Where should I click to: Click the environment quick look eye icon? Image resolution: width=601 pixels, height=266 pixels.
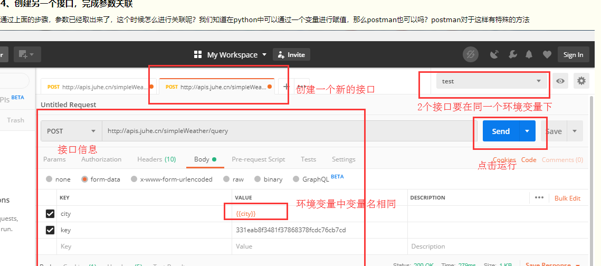[560, 81]
